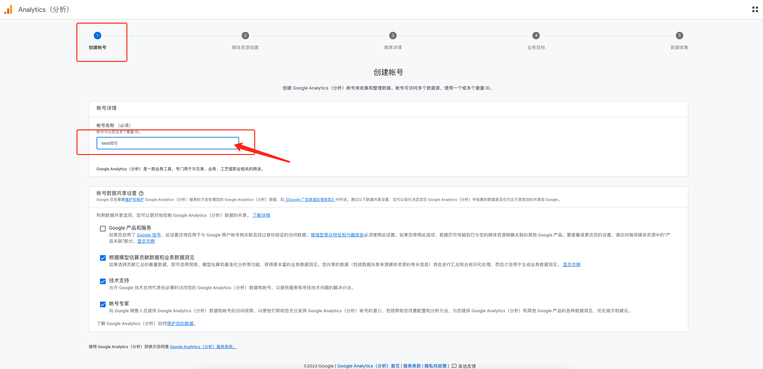Click the 帐号数据共享设置 heading
Image resolution: width=763 pixels, height=369 pixels.
point(117,193)
